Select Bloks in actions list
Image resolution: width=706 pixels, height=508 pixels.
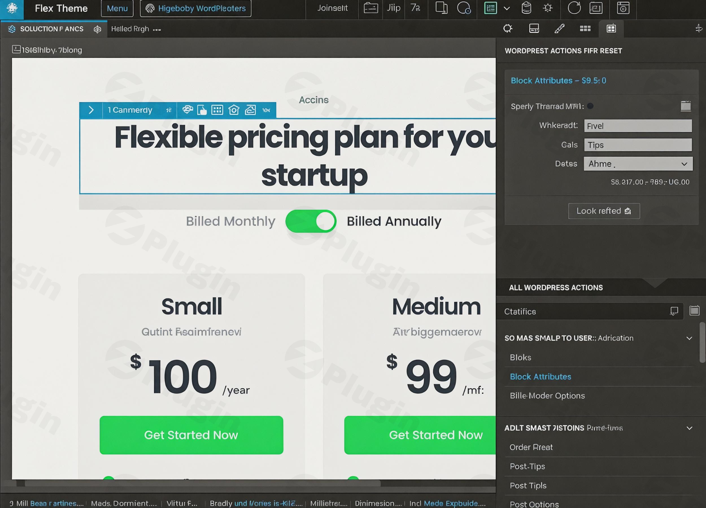[x=520, y=358]
